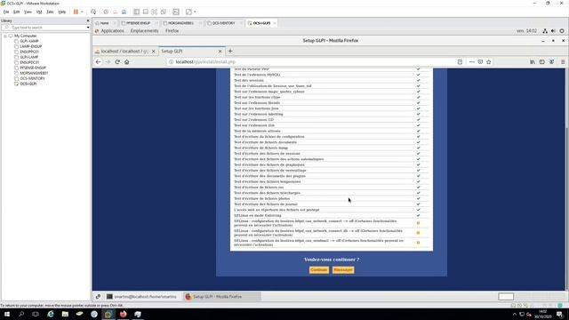Click the library search field
Viewport: 569px width, 320px height.
(x=45, y=28)
